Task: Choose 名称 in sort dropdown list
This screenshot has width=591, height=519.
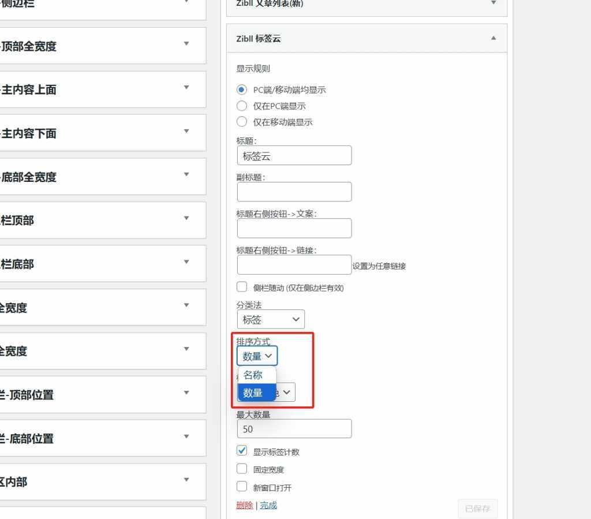Action: [257, 375]
